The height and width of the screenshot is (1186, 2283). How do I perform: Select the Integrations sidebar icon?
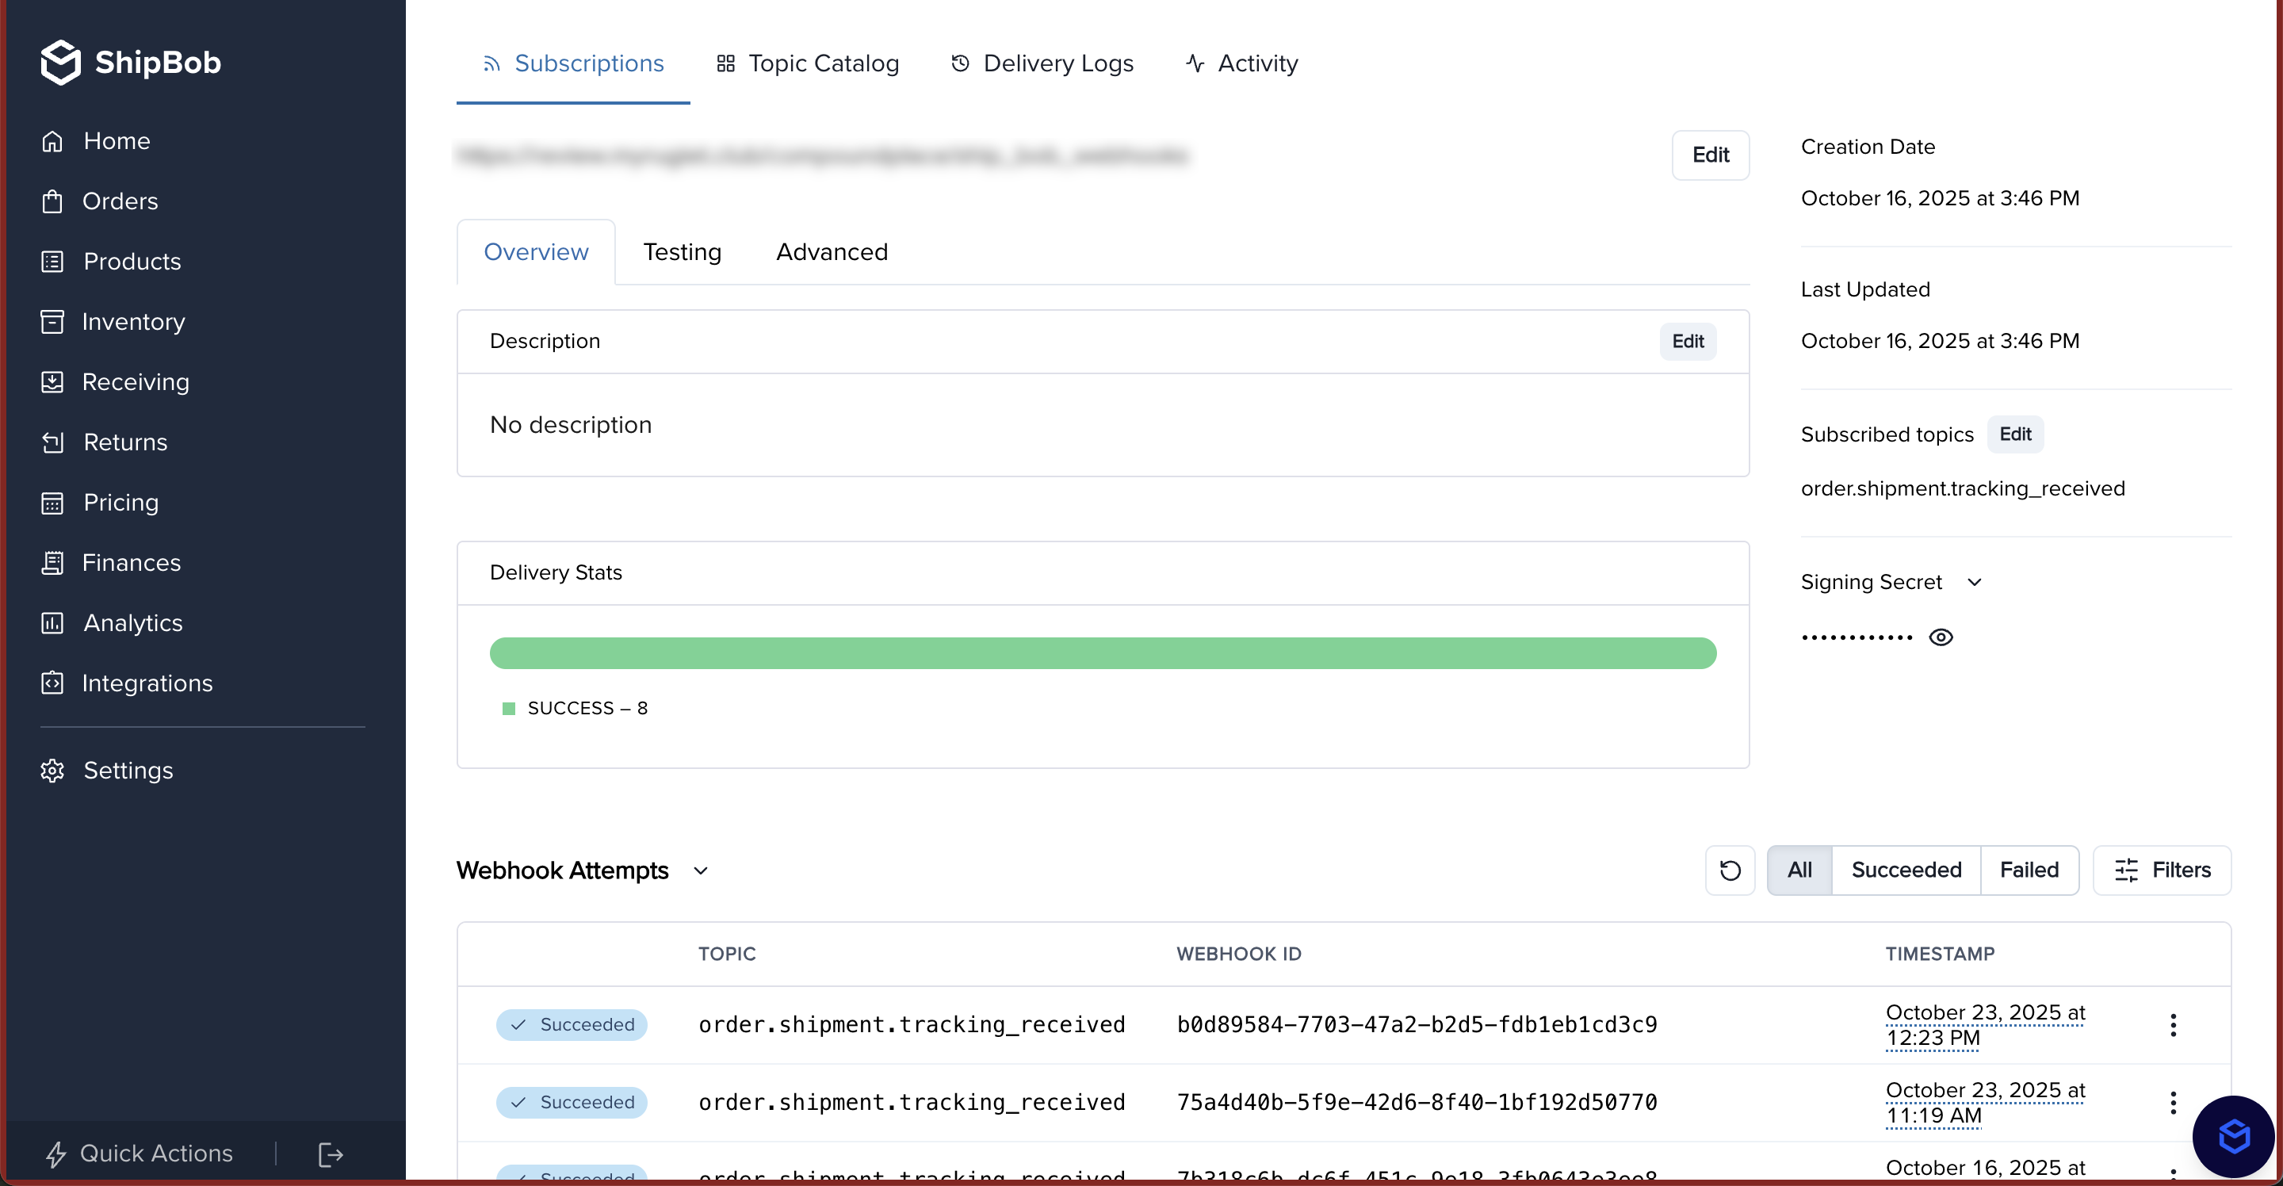tap(52, 683)
